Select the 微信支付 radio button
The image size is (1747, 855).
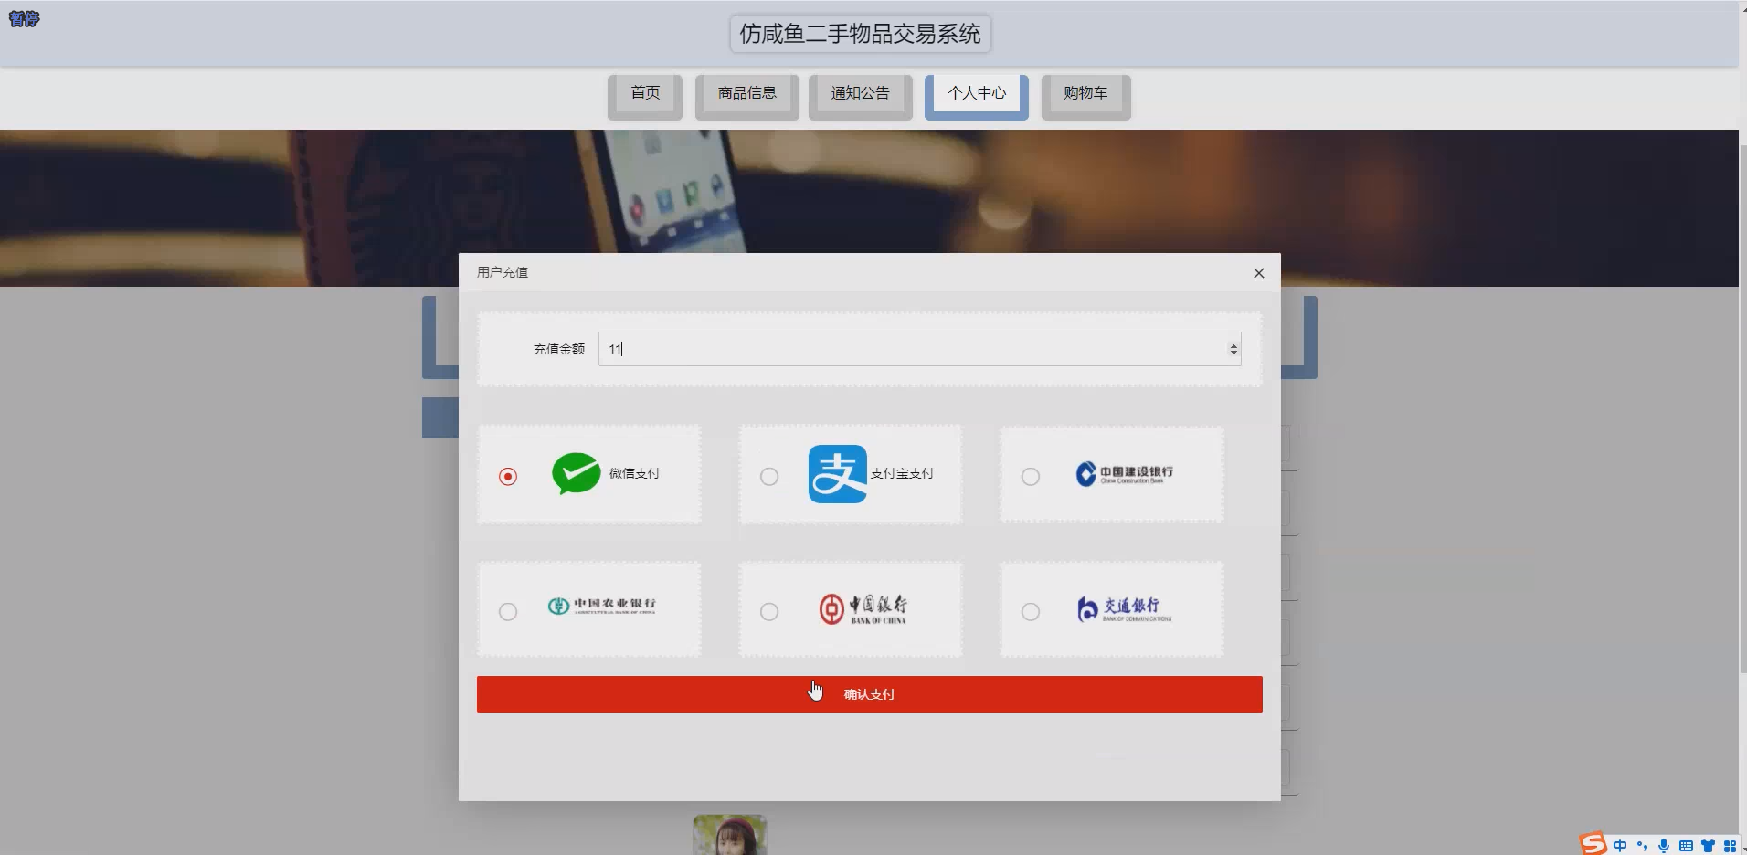click(508, 477)
